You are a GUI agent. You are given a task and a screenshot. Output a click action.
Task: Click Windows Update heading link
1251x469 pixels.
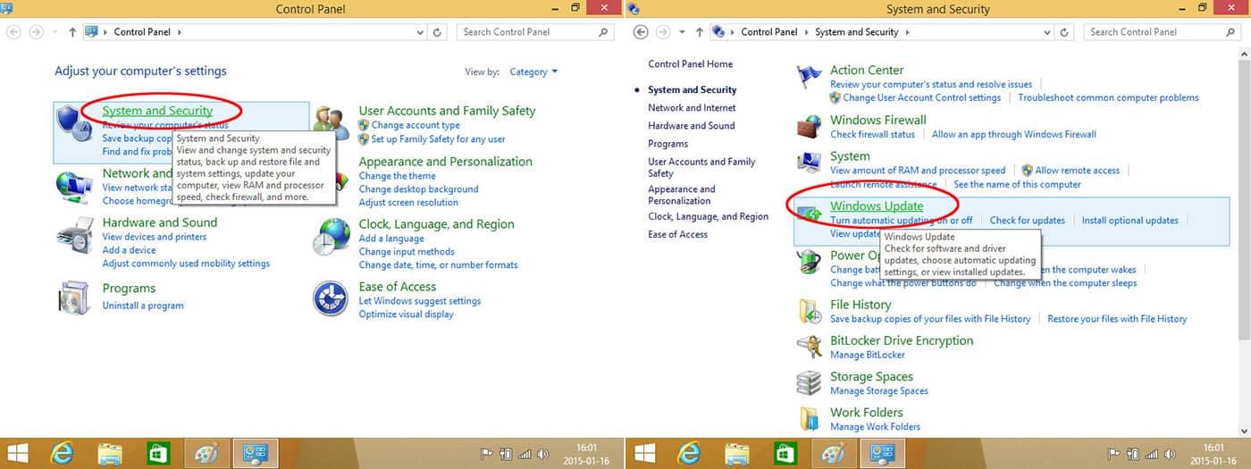(x=877, y=206)
